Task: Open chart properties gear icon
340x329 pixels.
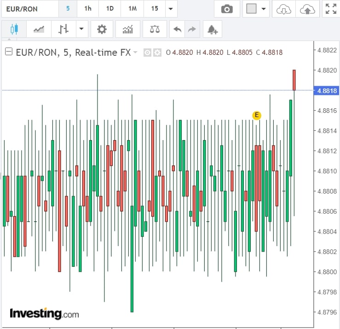Action: [x=102, y=29]
